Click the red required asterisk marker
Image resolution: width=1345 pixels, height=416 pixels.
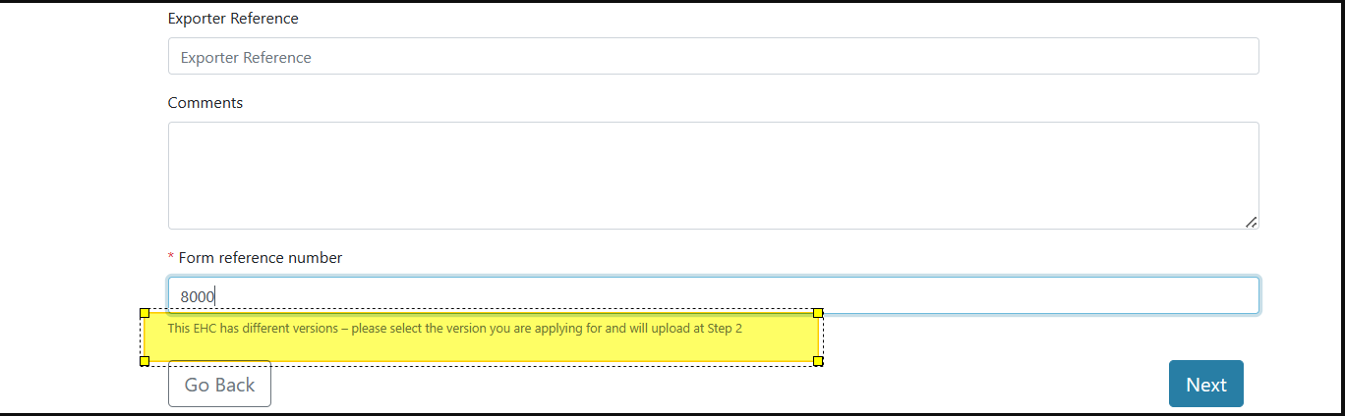pyautogui.click(x=171, y=257)
